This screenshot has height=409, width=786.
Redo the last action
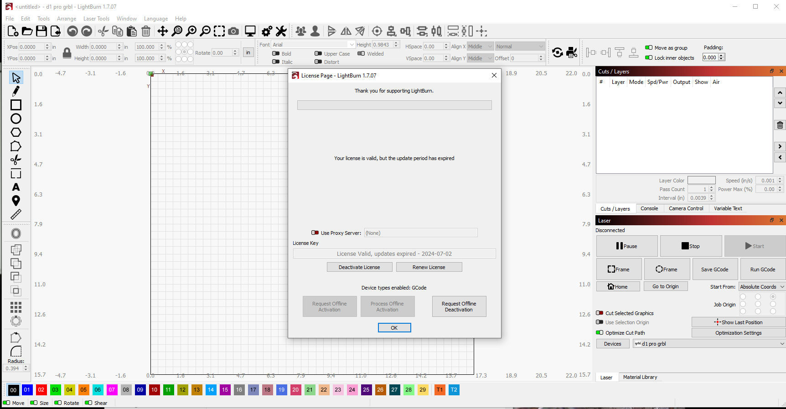(86, 31)
